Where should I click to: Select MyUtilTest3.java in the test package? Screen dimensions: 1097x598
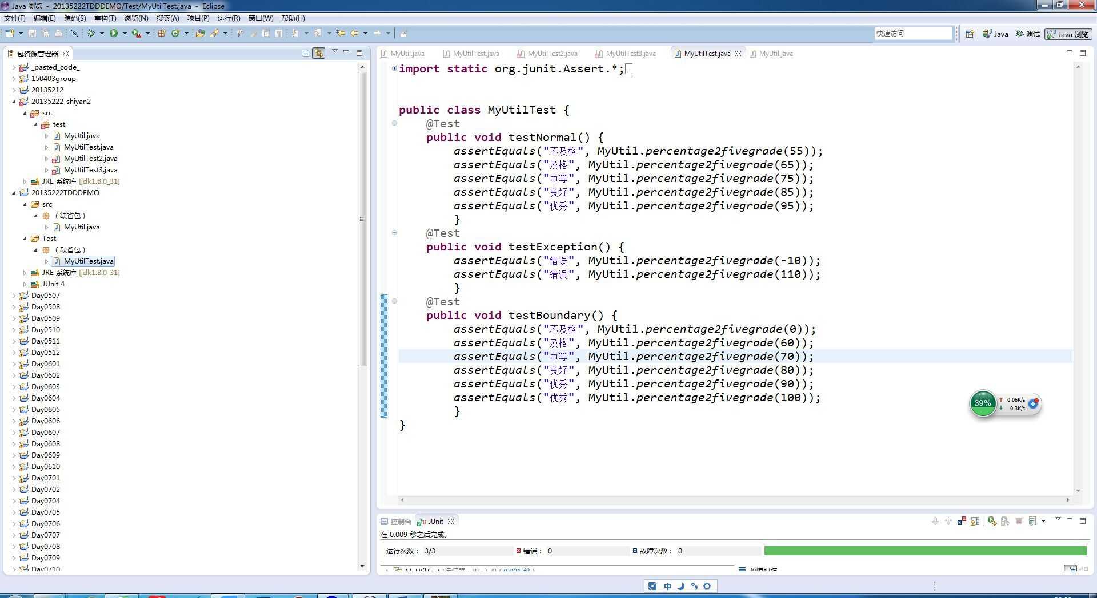[x=85, y=170]
